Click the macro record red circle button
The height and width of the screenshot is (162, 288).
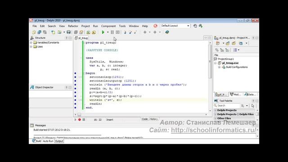(x=80, y=120)
